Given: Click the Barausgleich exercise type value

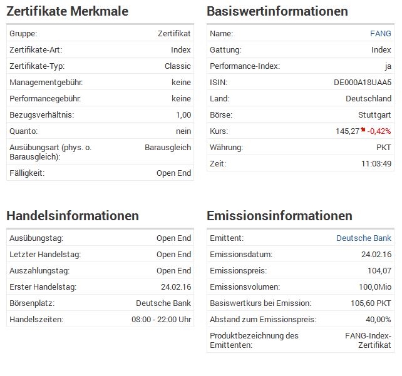Looking at the screenshot, I should point(168,148).
